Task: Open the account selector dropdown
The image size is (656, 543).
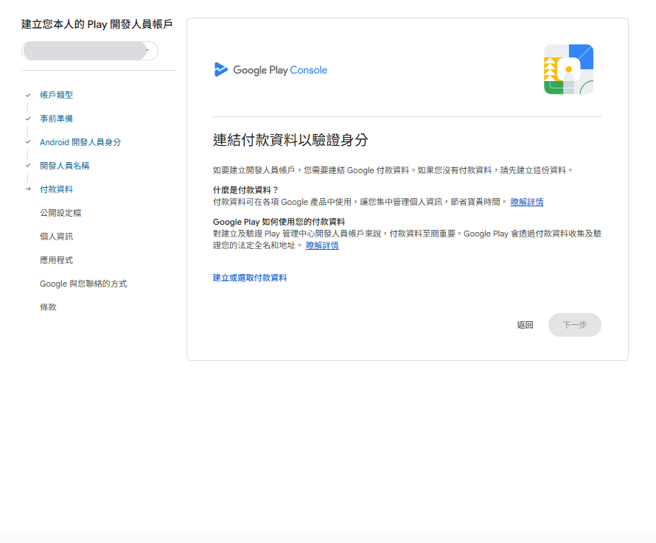Action: pos(89,51)
